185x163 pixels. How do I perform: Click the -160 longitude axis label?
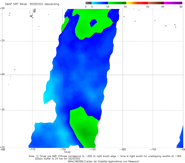(x=123, y=149)
